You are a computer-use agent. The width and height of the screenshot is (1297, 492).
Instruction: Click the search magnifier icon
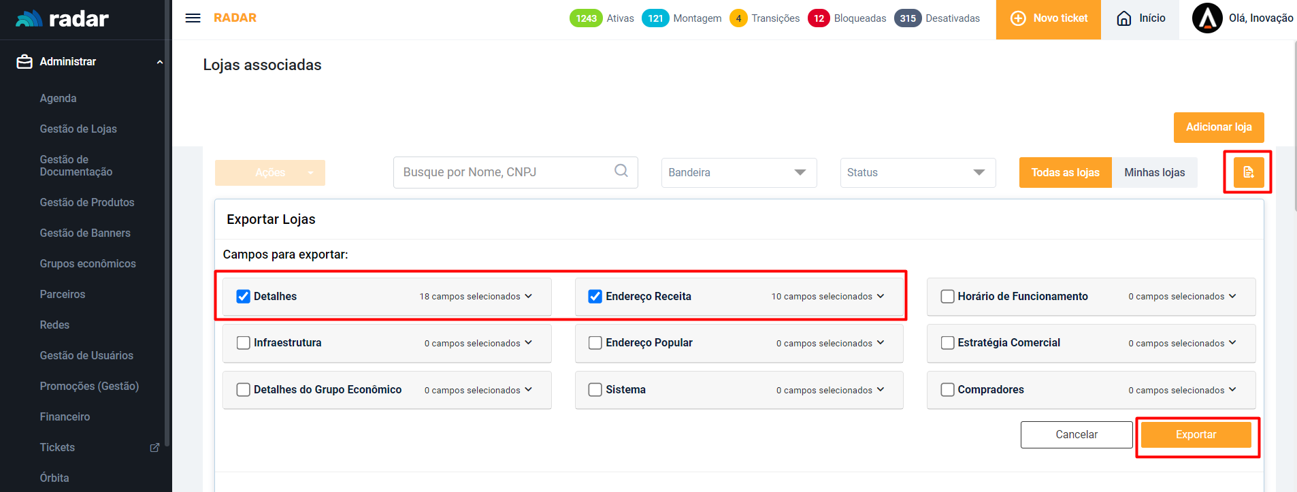[621, 171]
